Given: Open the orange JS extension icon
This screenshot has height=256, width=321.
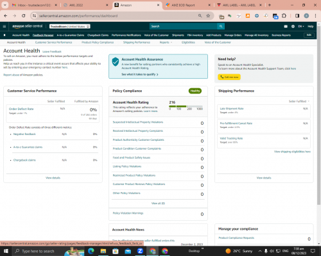Looking at the screenshot, I should click(x=248, y=16).
